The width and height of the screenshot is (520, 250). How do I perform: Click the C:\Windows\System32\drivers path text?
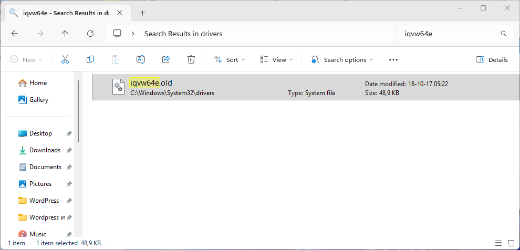coord(172,93)
